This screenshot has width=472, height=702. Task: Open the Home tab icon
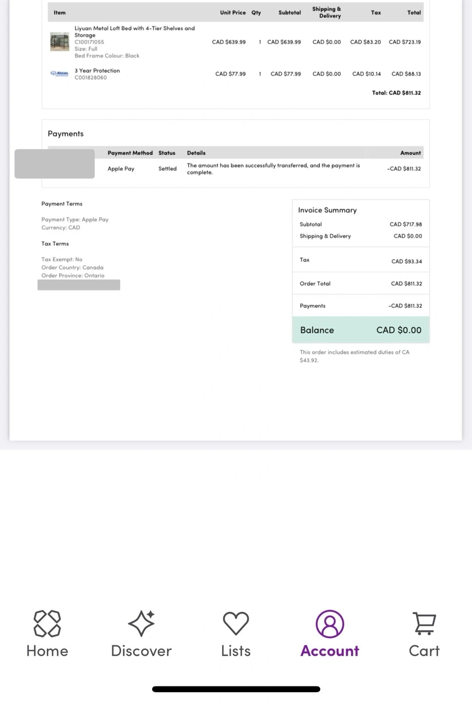[47, 624]
